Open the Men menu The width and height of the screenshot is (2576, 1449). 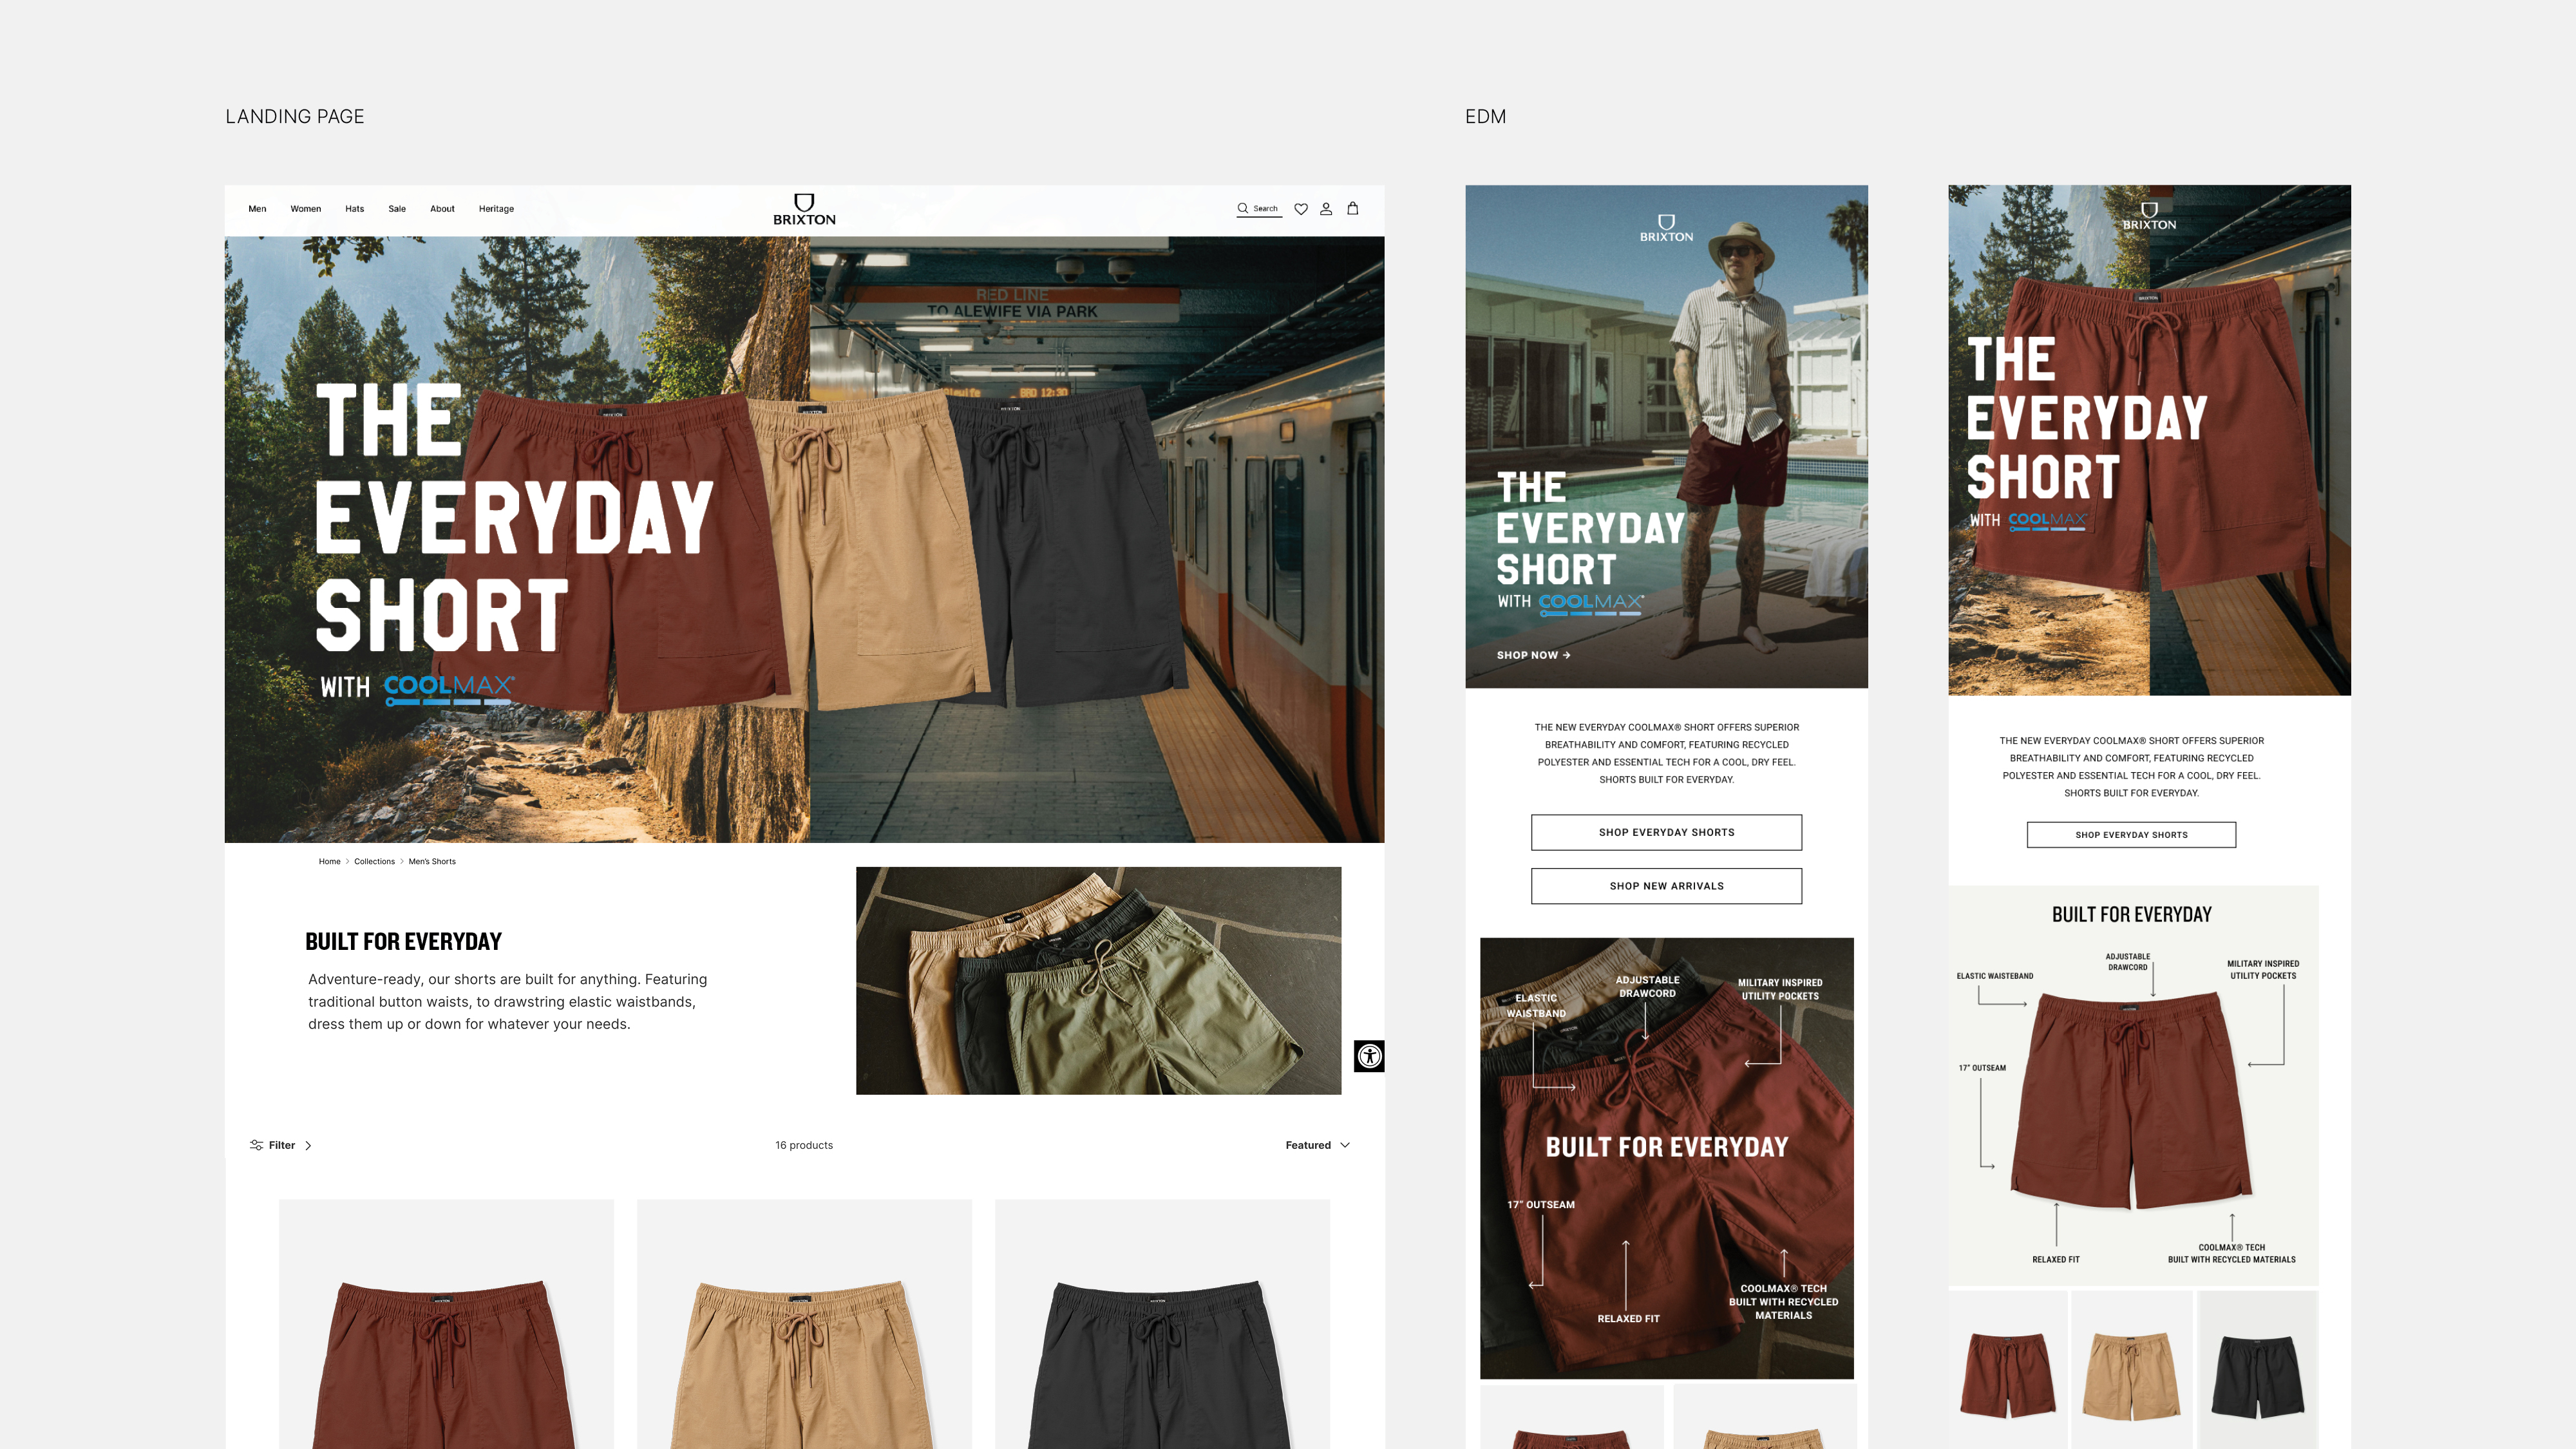click(x=257, y=209)
